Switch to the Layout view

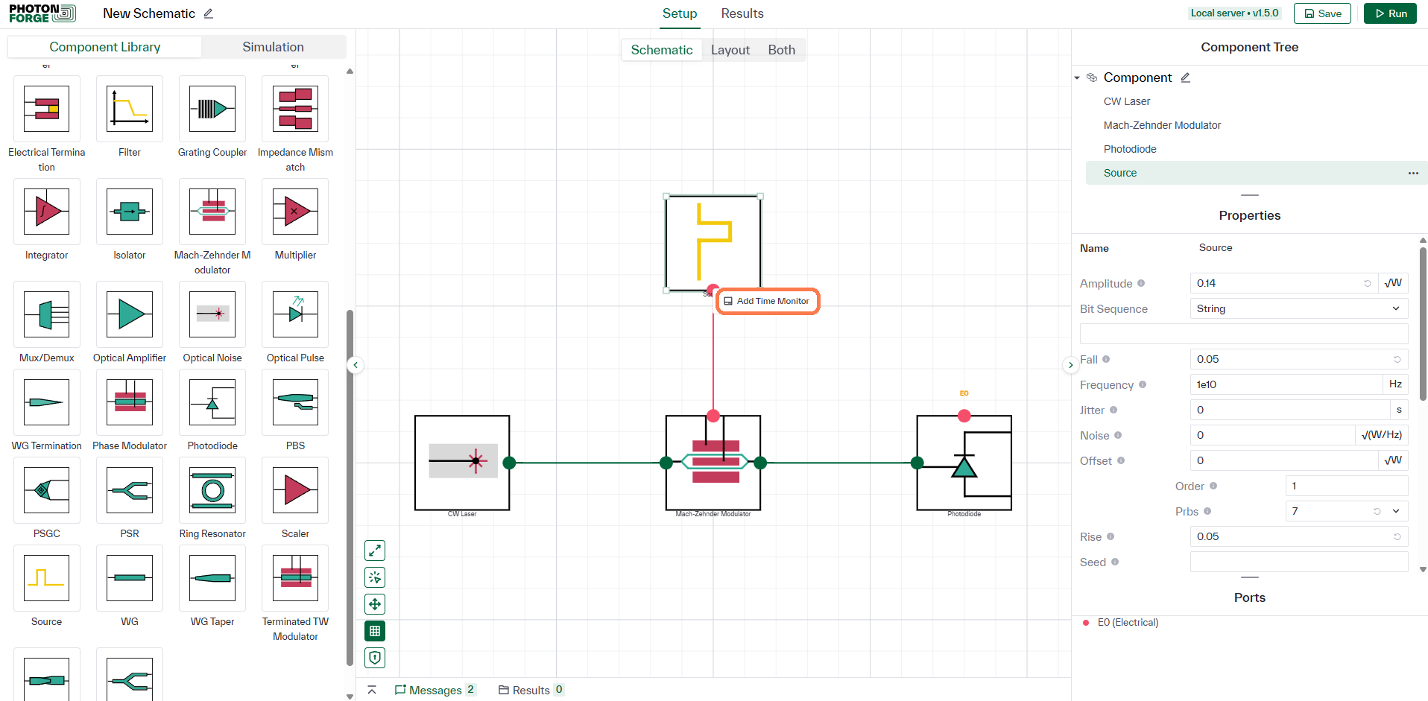[730, 50]
